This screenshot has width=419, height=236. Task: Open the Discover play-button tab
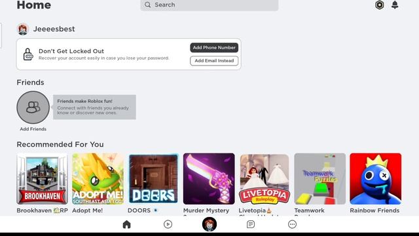(x=168, y=224)
